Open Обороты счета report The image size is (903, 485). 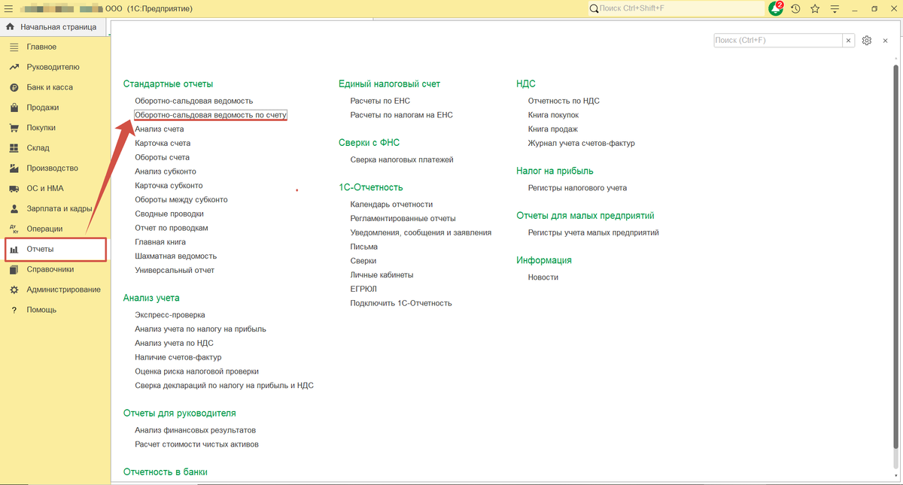point(163,157)
